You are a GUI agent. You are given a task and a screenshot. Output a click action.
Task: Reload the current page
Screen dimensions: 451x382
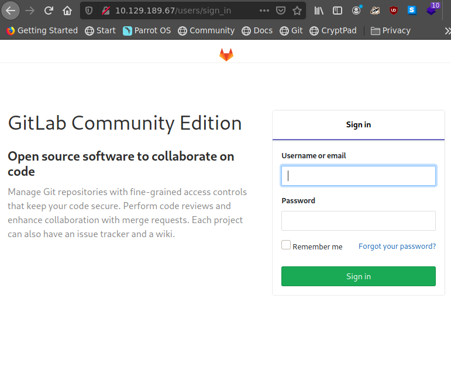coord(49,11)
